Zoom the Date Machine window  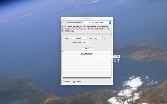point(68,19)
